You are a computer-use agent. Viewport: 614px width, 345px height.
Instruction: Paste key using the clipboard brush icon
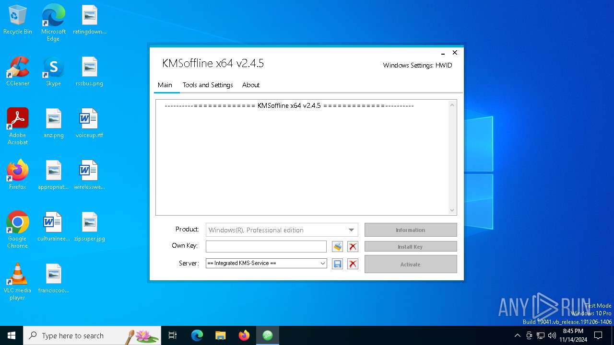338,247
